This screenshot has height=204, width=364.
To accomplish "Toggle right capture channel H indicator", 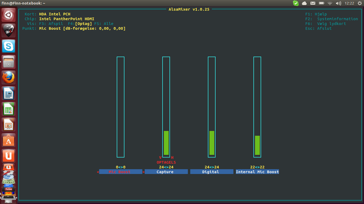I will tap(172, 158).
